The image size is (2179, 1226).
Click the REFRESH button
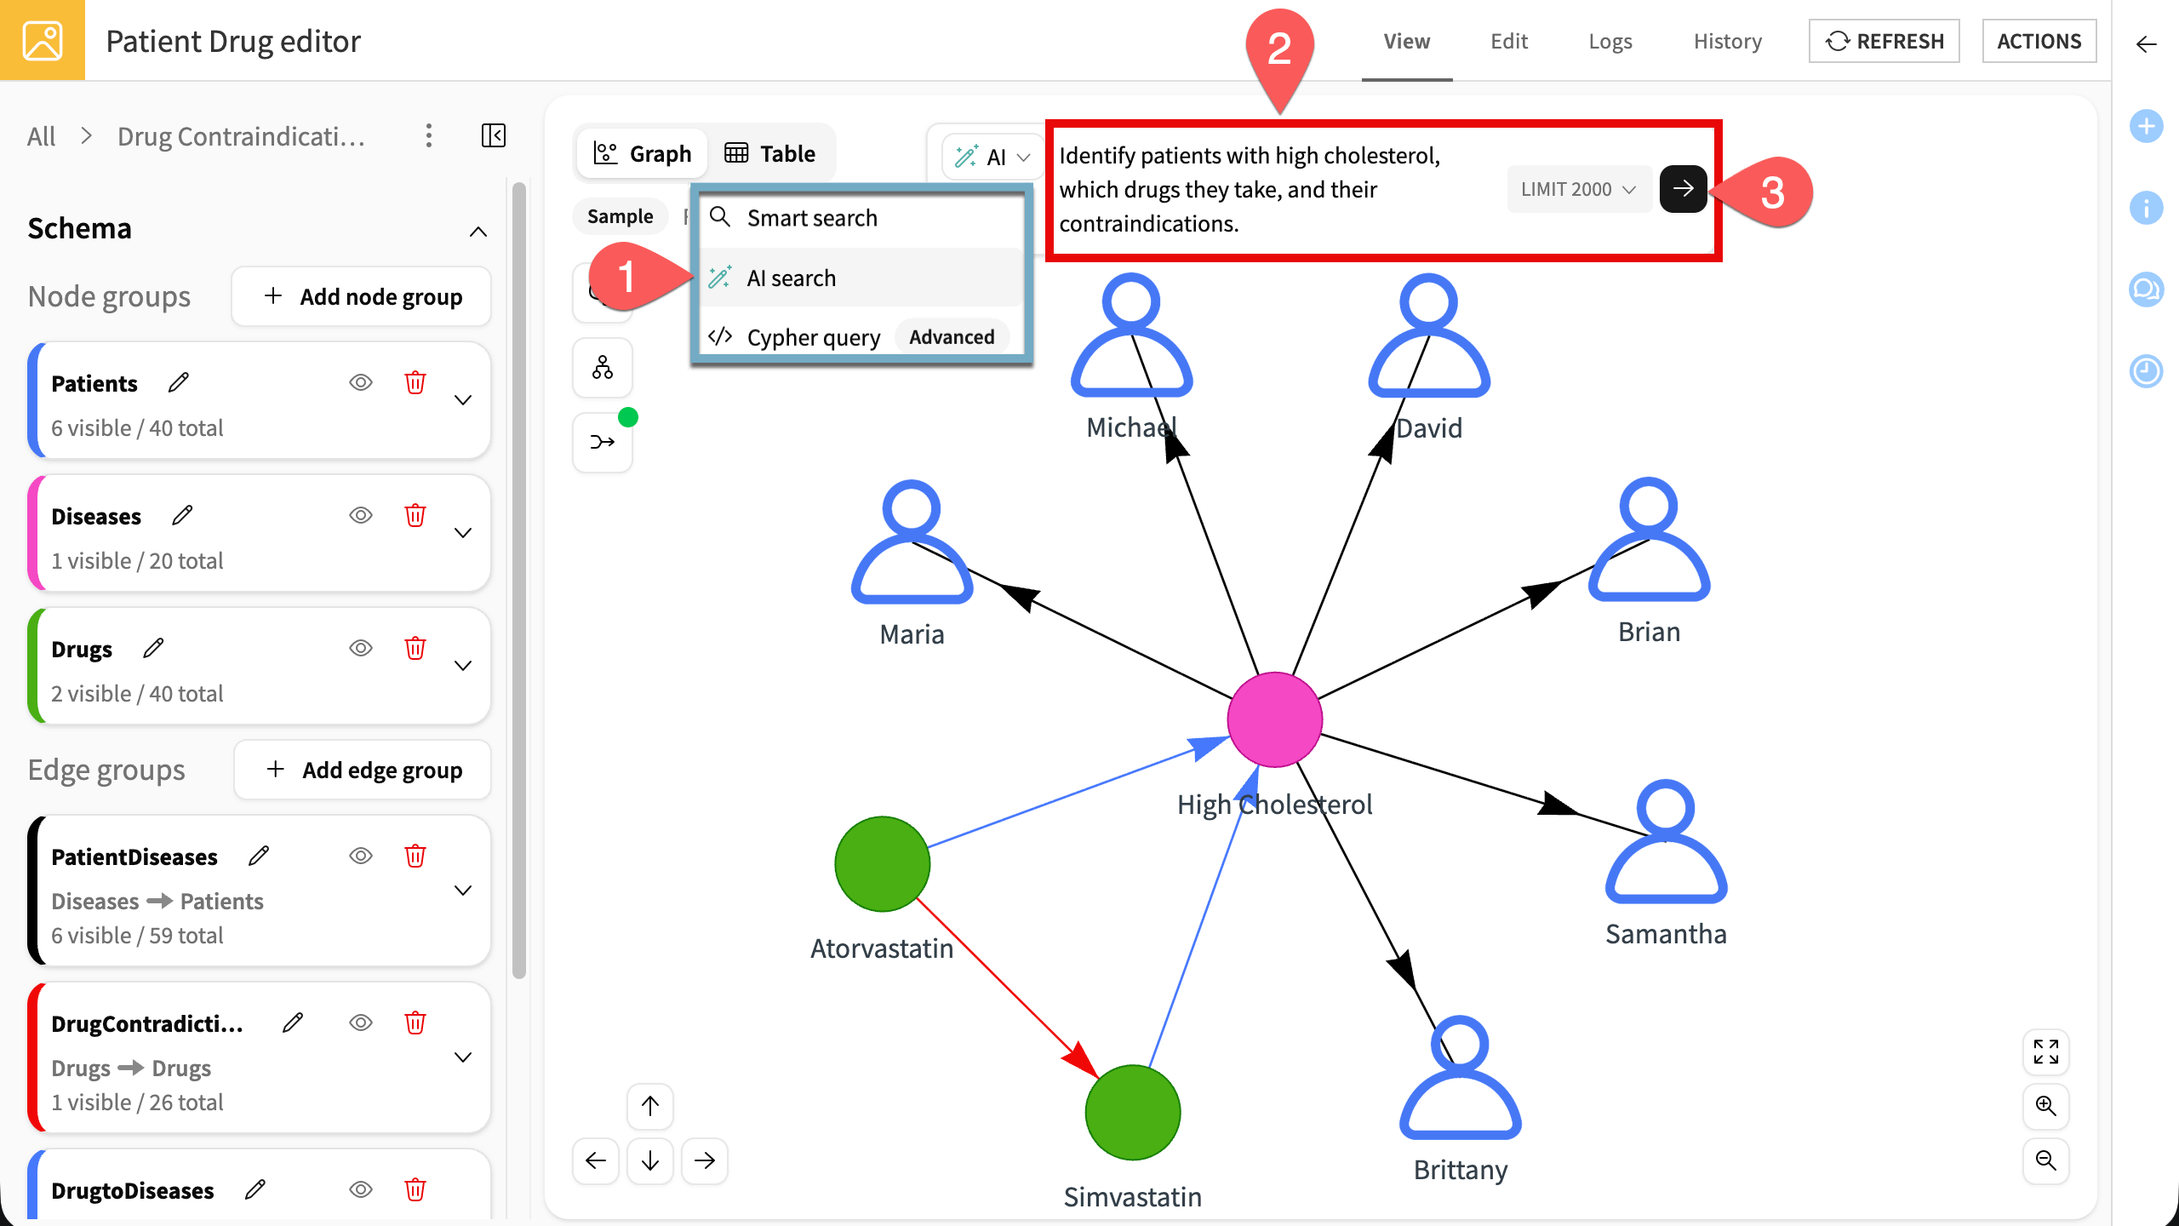click(x=1884, y=41)
